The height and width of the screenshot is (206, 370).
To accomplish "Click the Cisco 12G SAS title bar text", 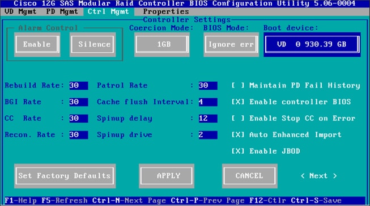I will [185, 3].
